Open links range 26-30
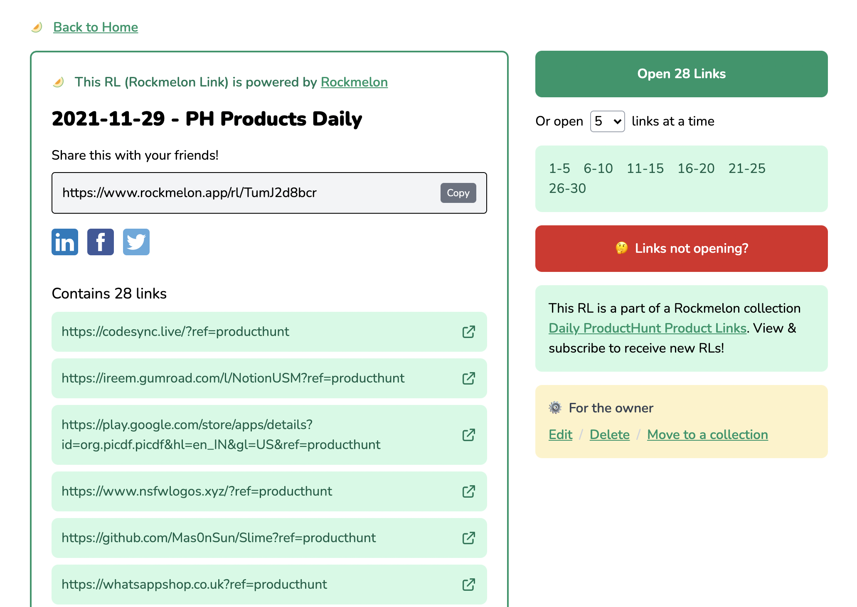Image resolution: width=857 pixels, height=607 pixels. click(567, 188)
